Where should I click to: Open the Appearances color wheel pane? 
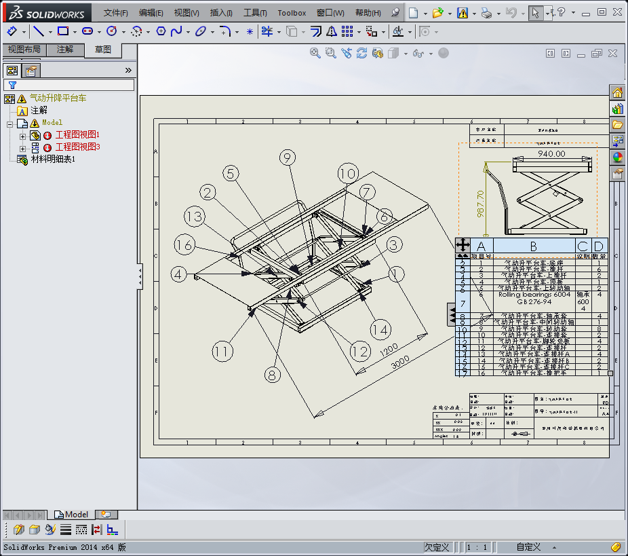618,157
